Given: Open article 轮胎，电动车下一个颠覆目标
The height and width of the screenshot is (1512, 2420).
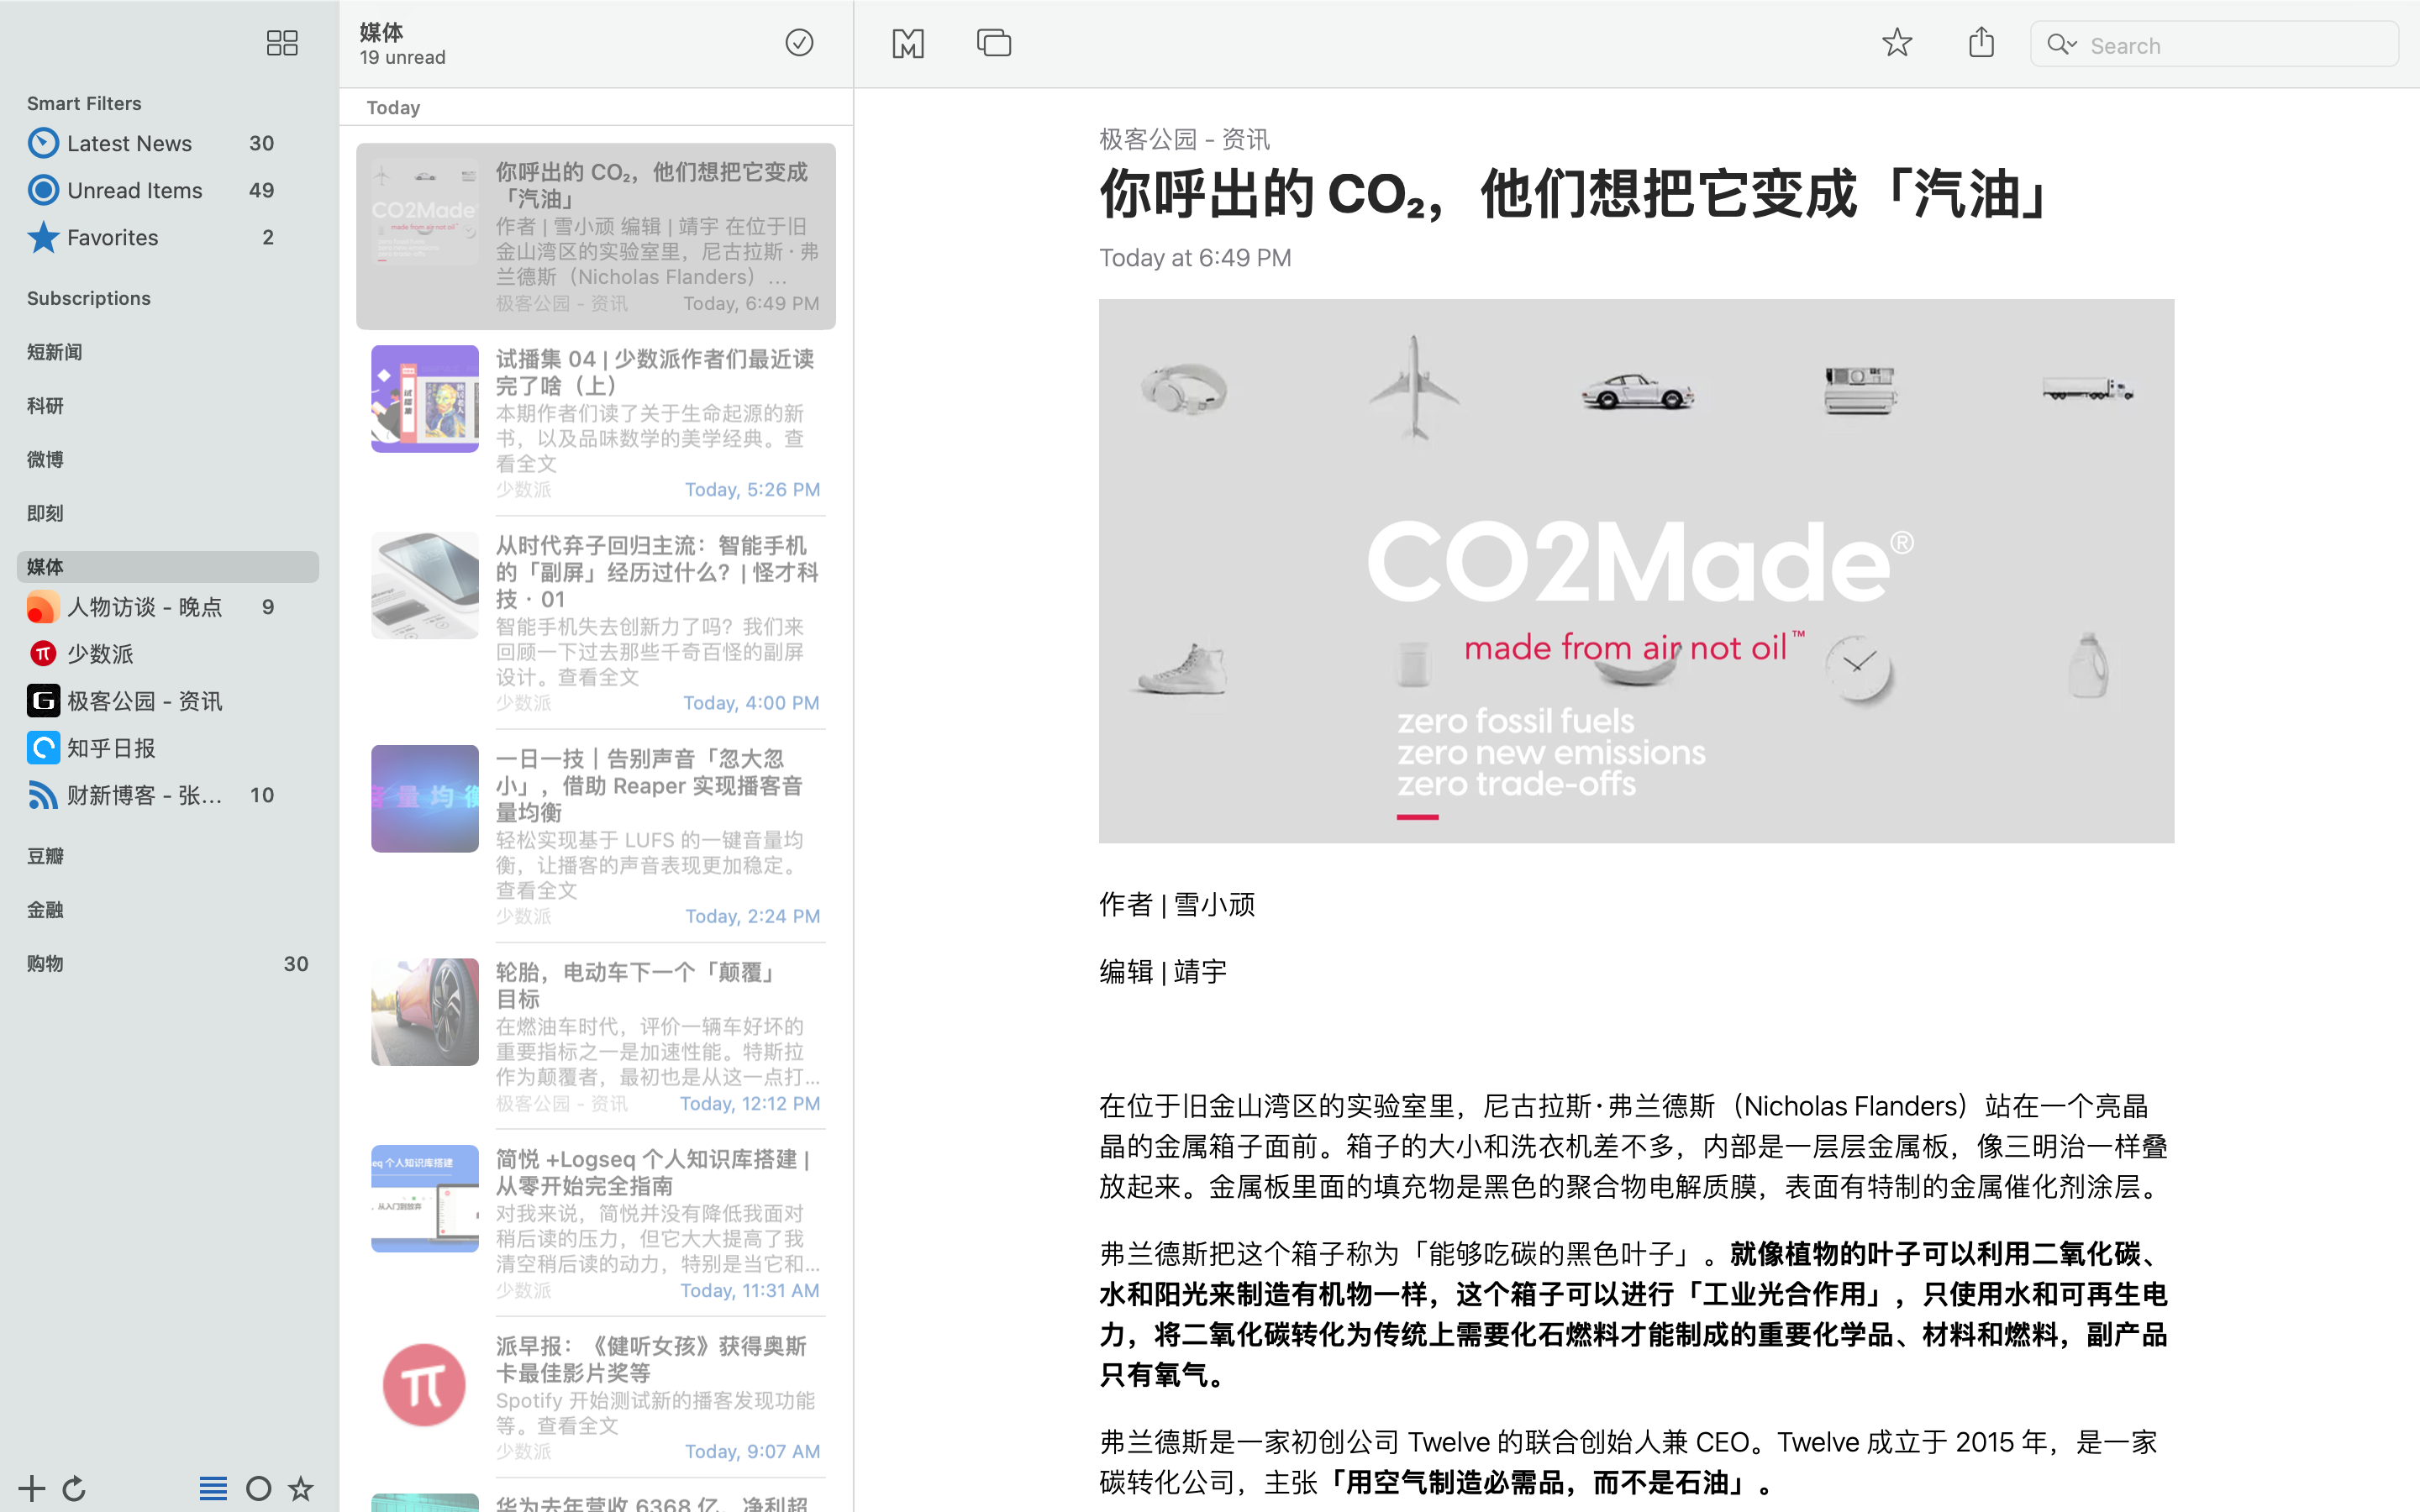Looking at the screenshot, I should (596, 1037).
